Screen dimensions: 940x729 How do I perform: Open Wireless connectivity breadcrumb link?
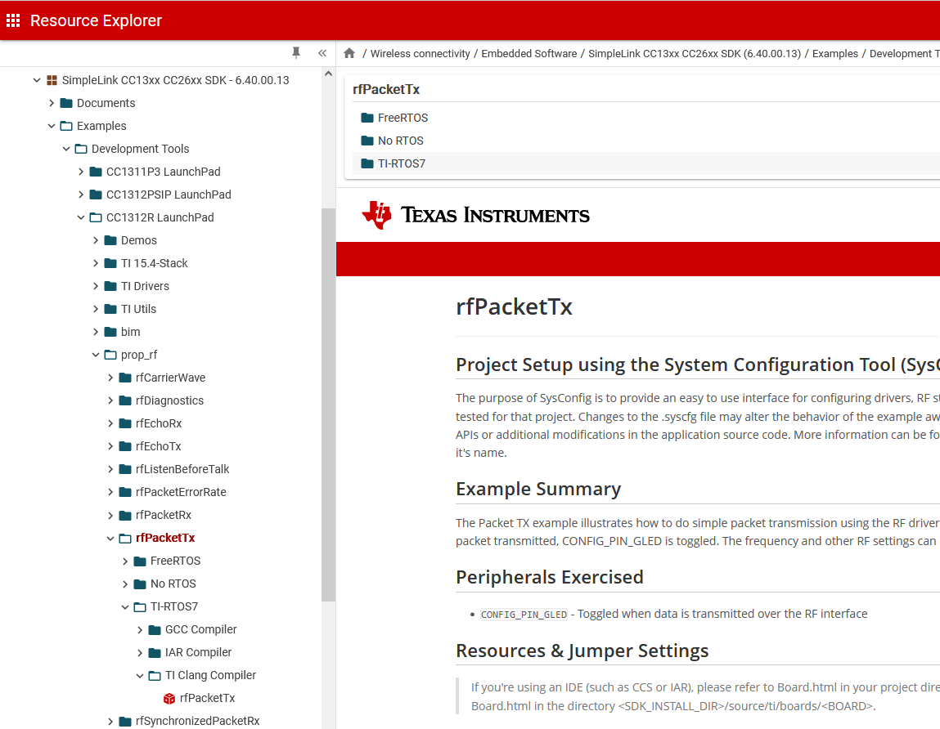click(420, 54)
